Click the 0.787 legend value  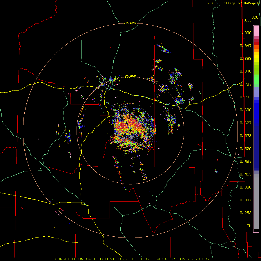[246, 84]
